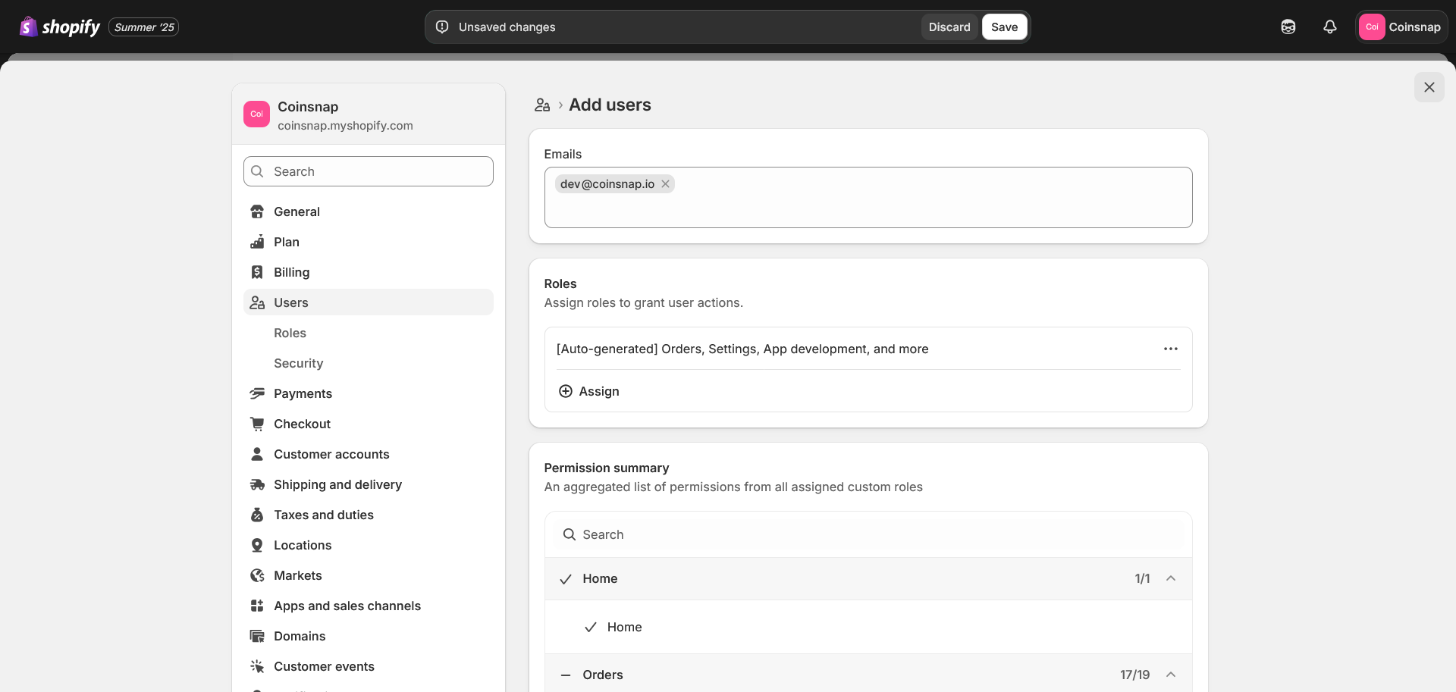Collapse the Home permissions section chevron
The width and height of the screenshot is (1456, 692).
pyautogui.click(x=1170, y=578)
